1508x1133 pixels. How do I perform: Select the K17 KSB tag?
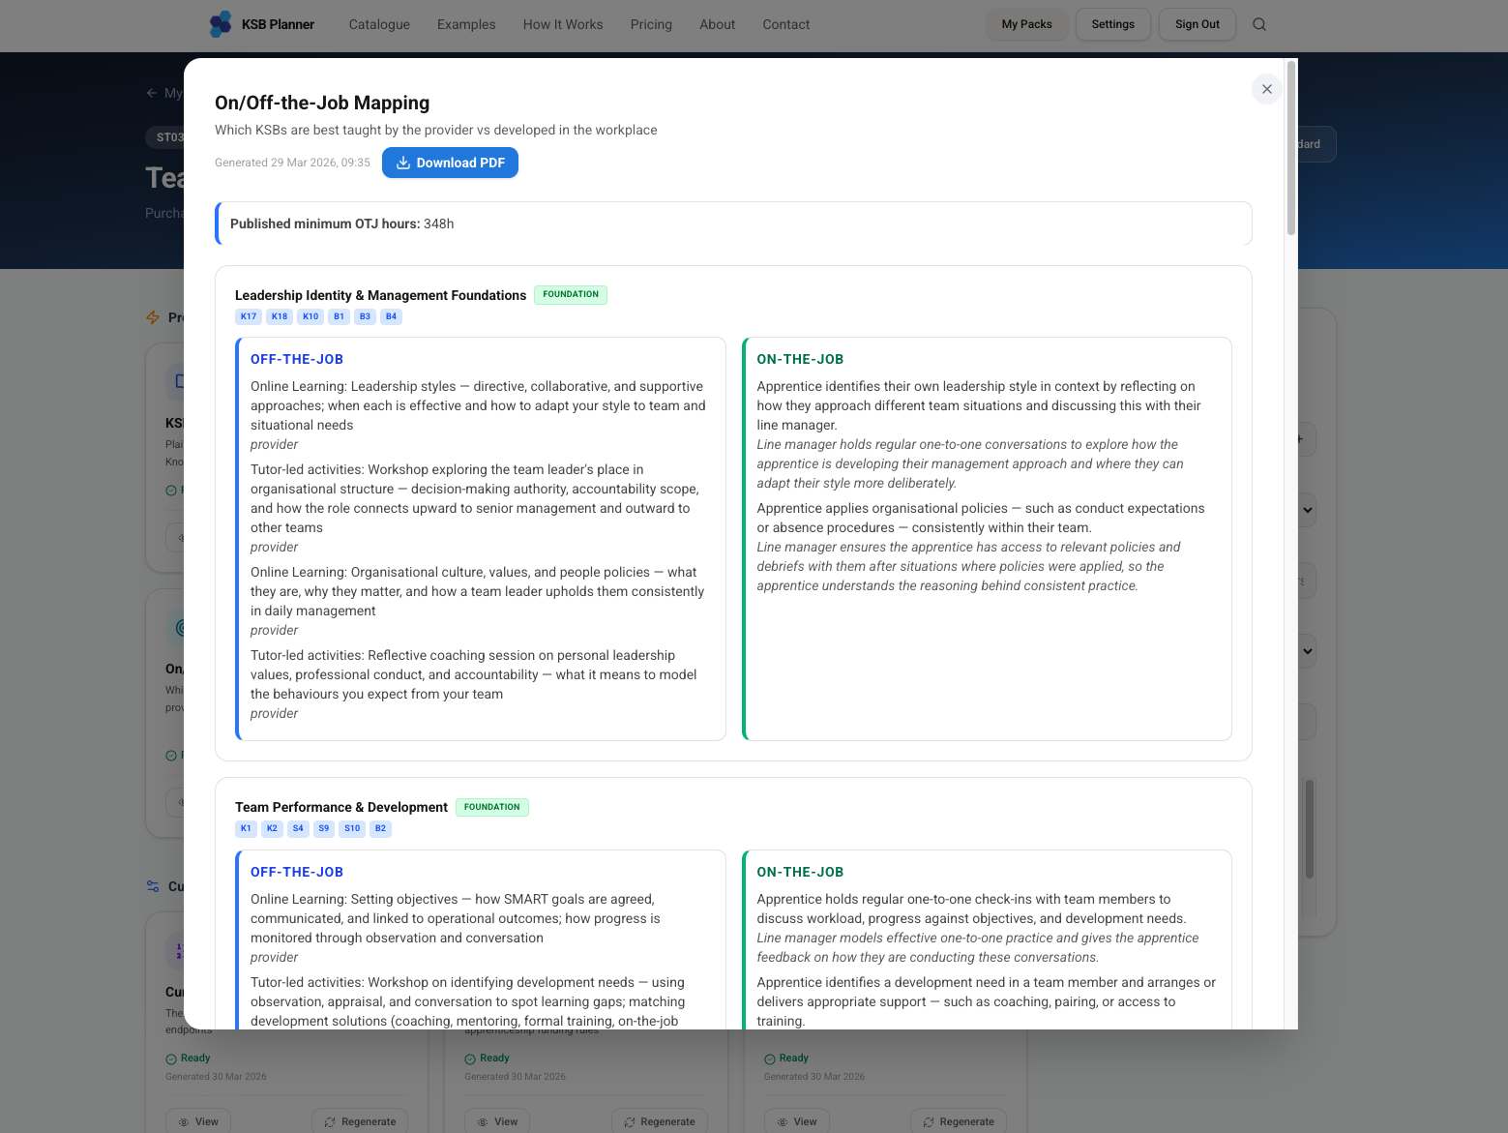(x=248, y=316)
